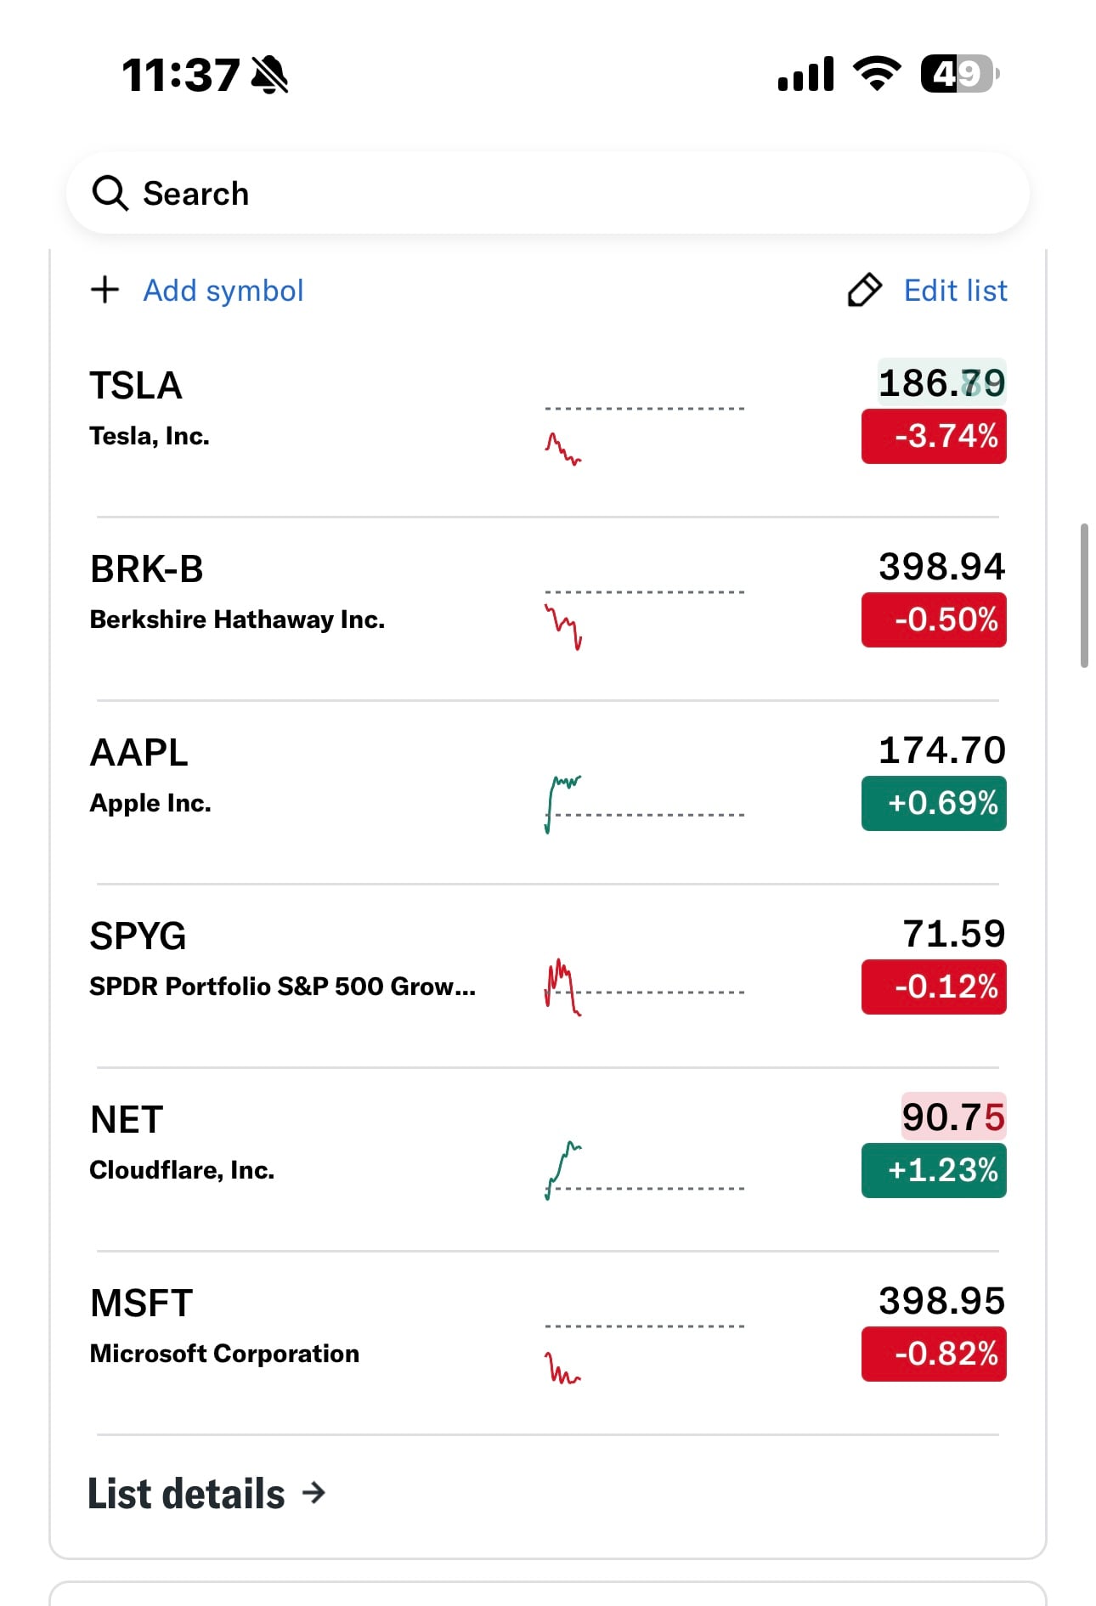Image resolution: width=1096 pixels, height=1606 pixels.
Task: Tap the muted bell icon in status bar
Action: [270, 75]
